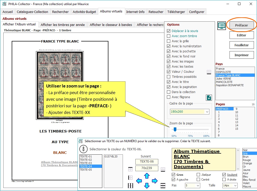
Task: Click the left-border grid icon in TEXTE dialog
Action: click(x=130, y=178)
